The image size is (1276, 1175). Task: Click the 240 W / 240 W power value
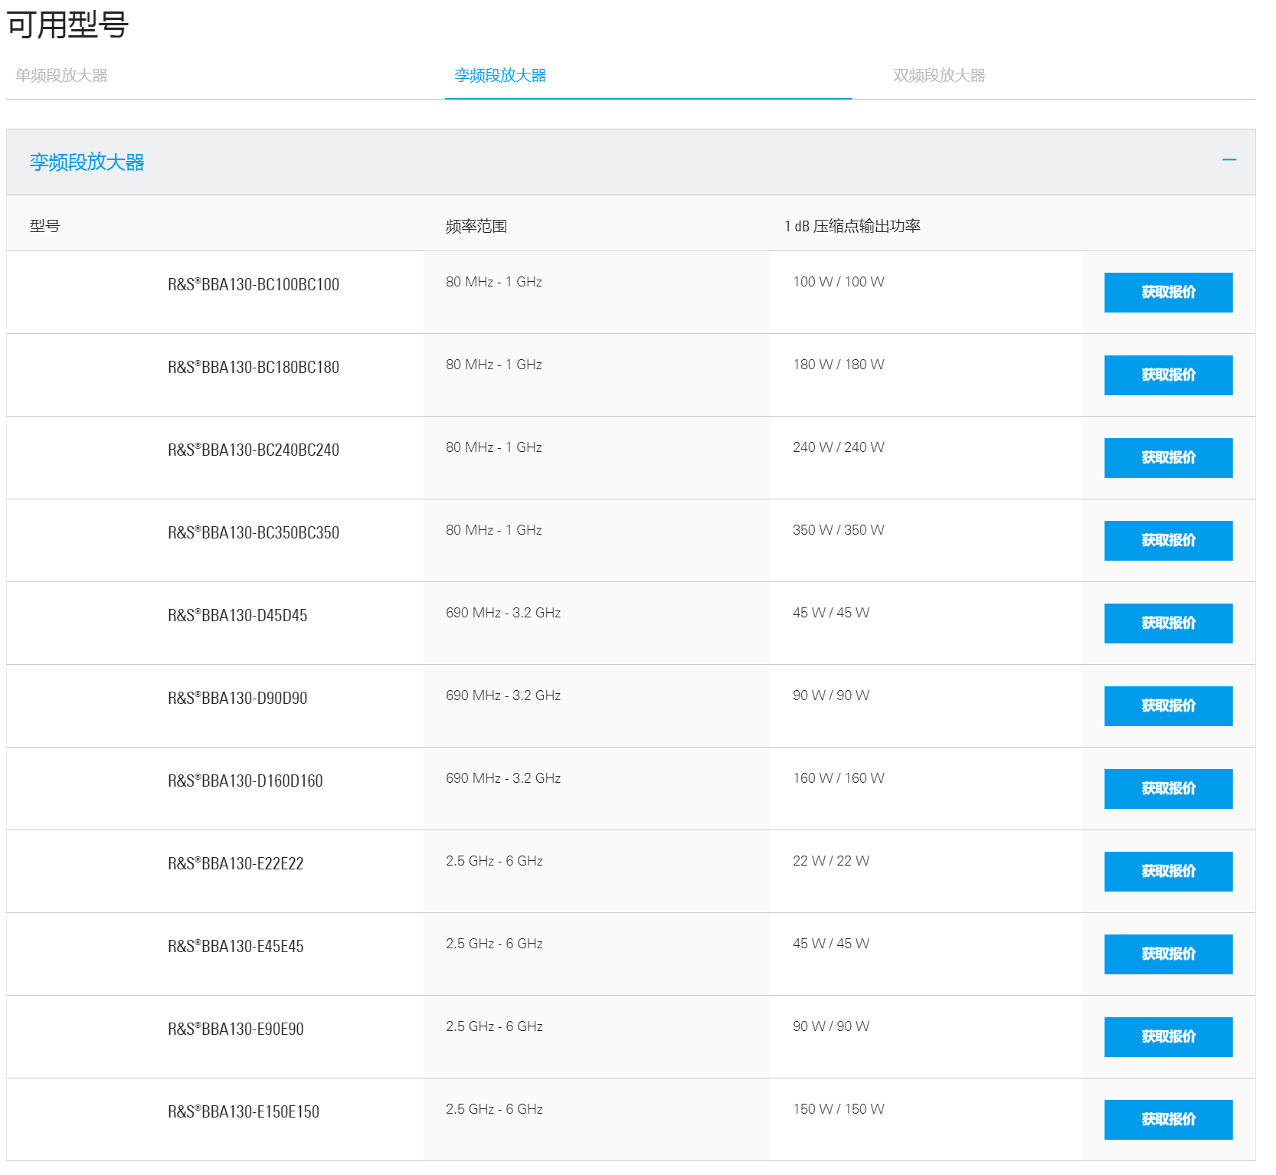click(x=839, y=447)
